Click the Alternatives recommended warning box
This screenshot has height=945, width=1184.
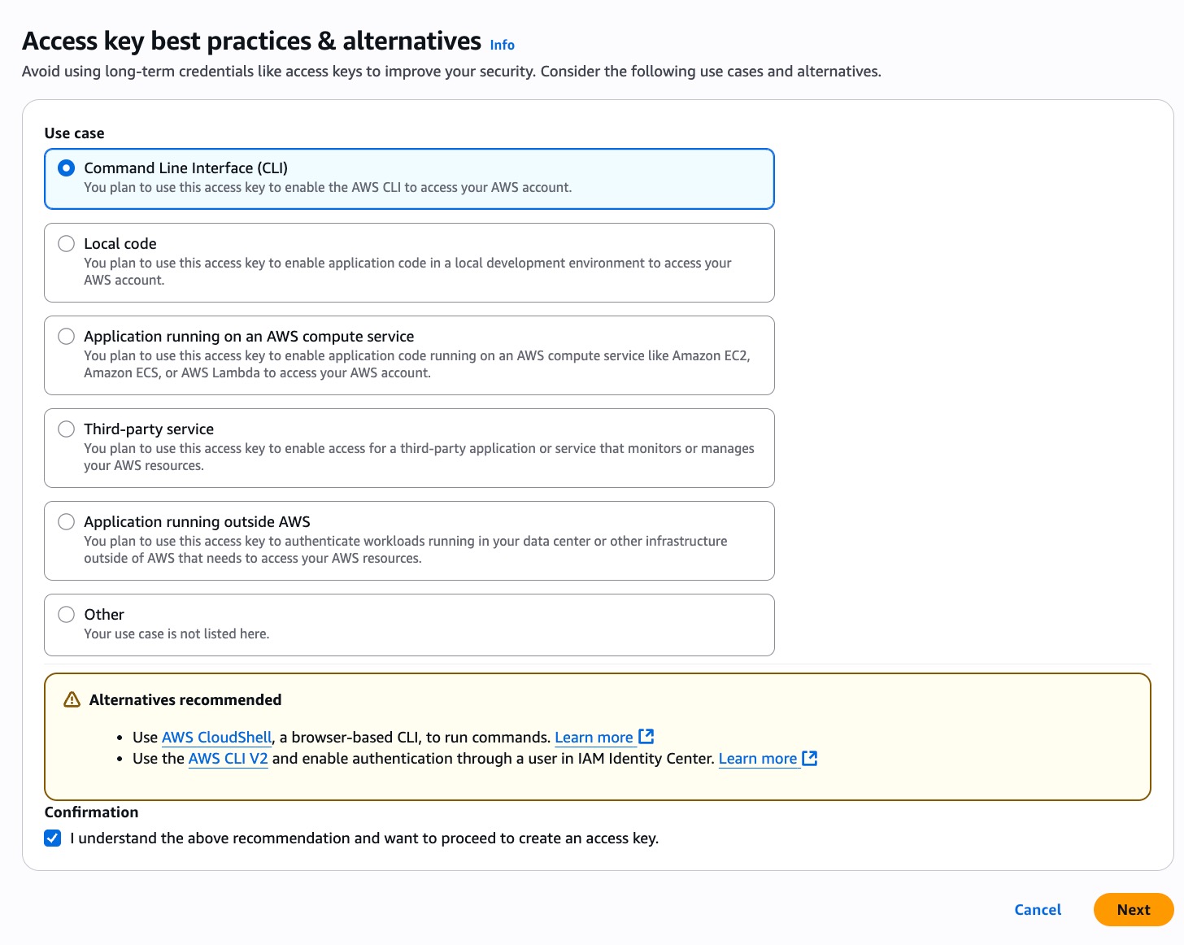pyautogui.click(x=598, y=734)
